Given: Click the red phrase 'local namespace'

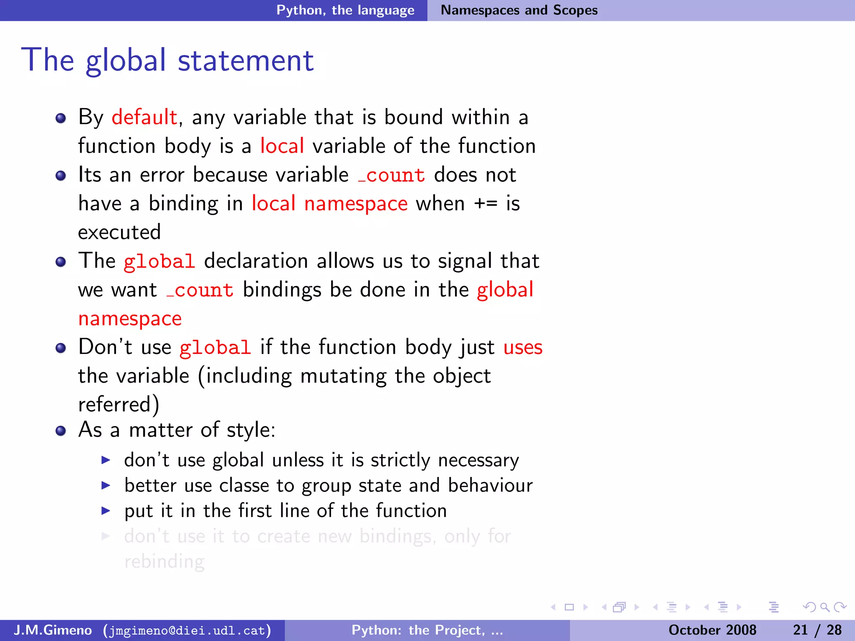Looking at the screenshot, I should 329,204.
